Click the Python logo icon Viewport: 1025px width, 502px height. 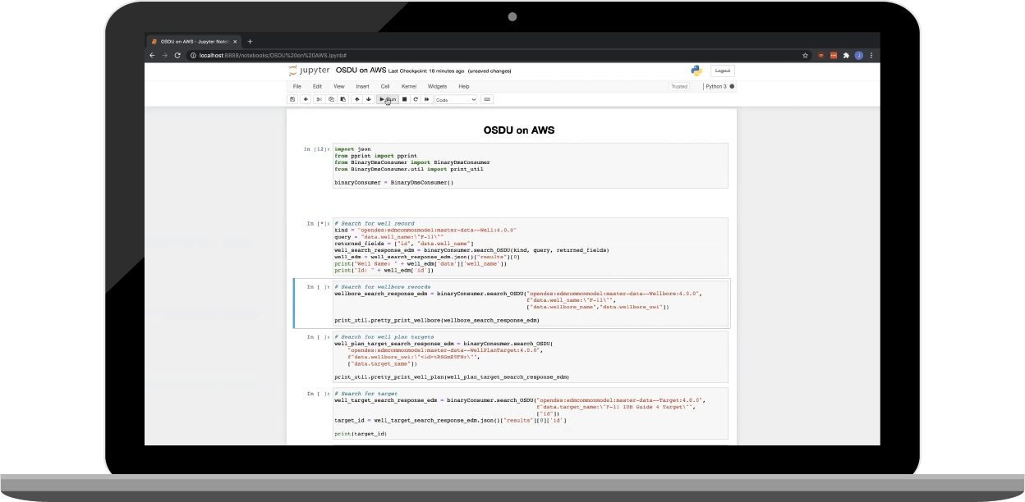pyautogui.click(x=696, y=71)
